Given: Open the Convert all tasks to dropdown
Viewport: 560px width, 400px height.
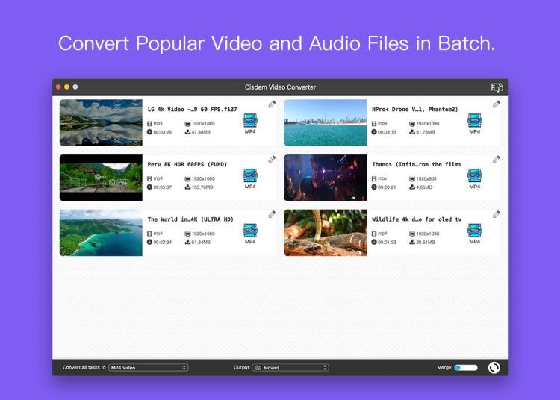Looking at the screenshot, I should point(148,368).
